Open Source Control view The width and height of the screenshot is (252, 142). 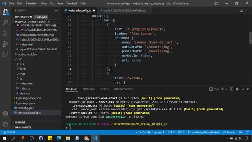[x=5, y=33]
